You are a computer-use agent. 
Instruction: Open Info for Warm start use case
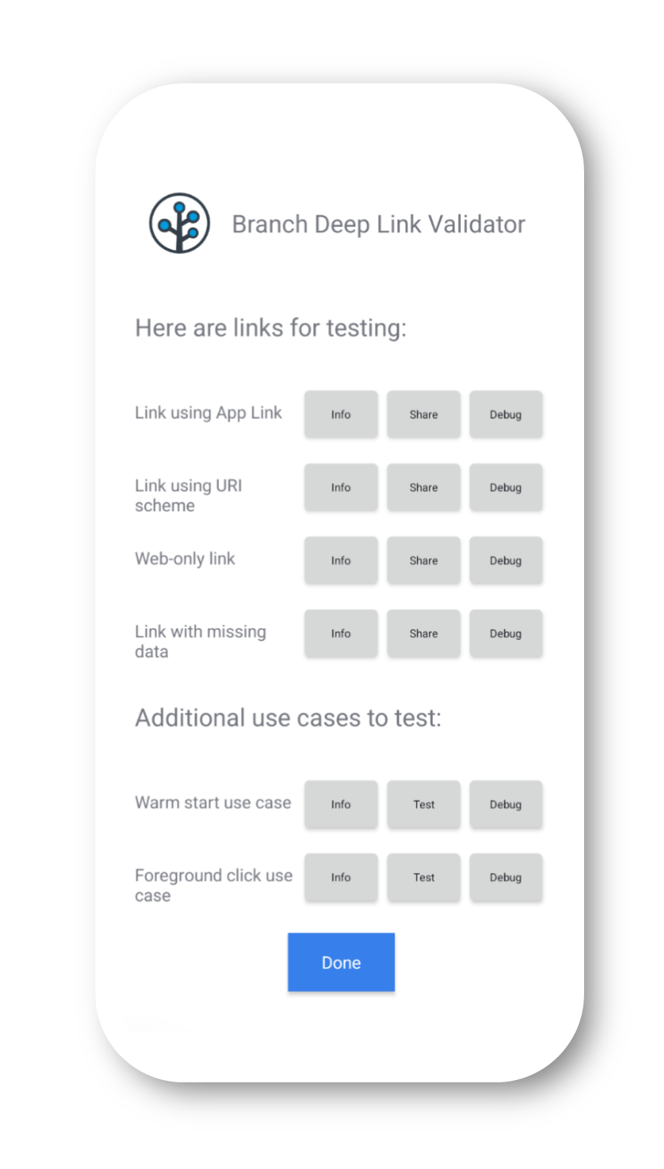(x=341, y=805)
